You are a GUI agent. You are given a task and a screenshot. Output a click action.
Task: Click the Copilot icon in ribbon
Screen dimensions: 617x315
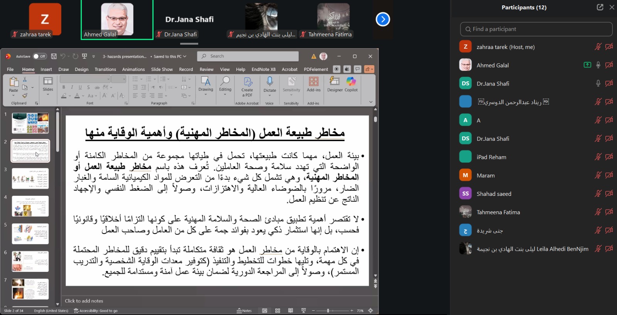pos(351,84)
